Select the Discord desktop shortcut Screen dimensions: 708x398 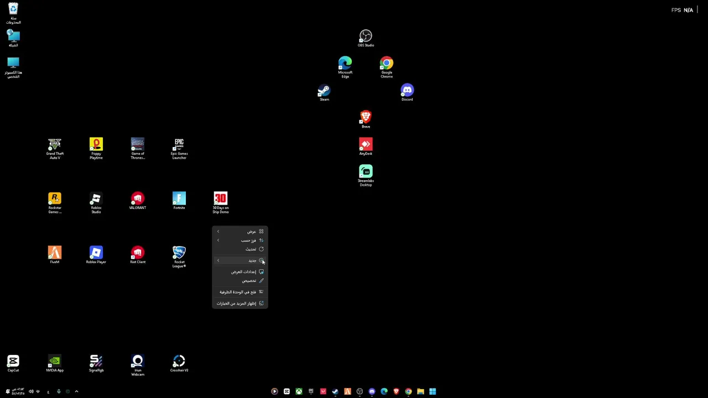(x=407, y=92)
